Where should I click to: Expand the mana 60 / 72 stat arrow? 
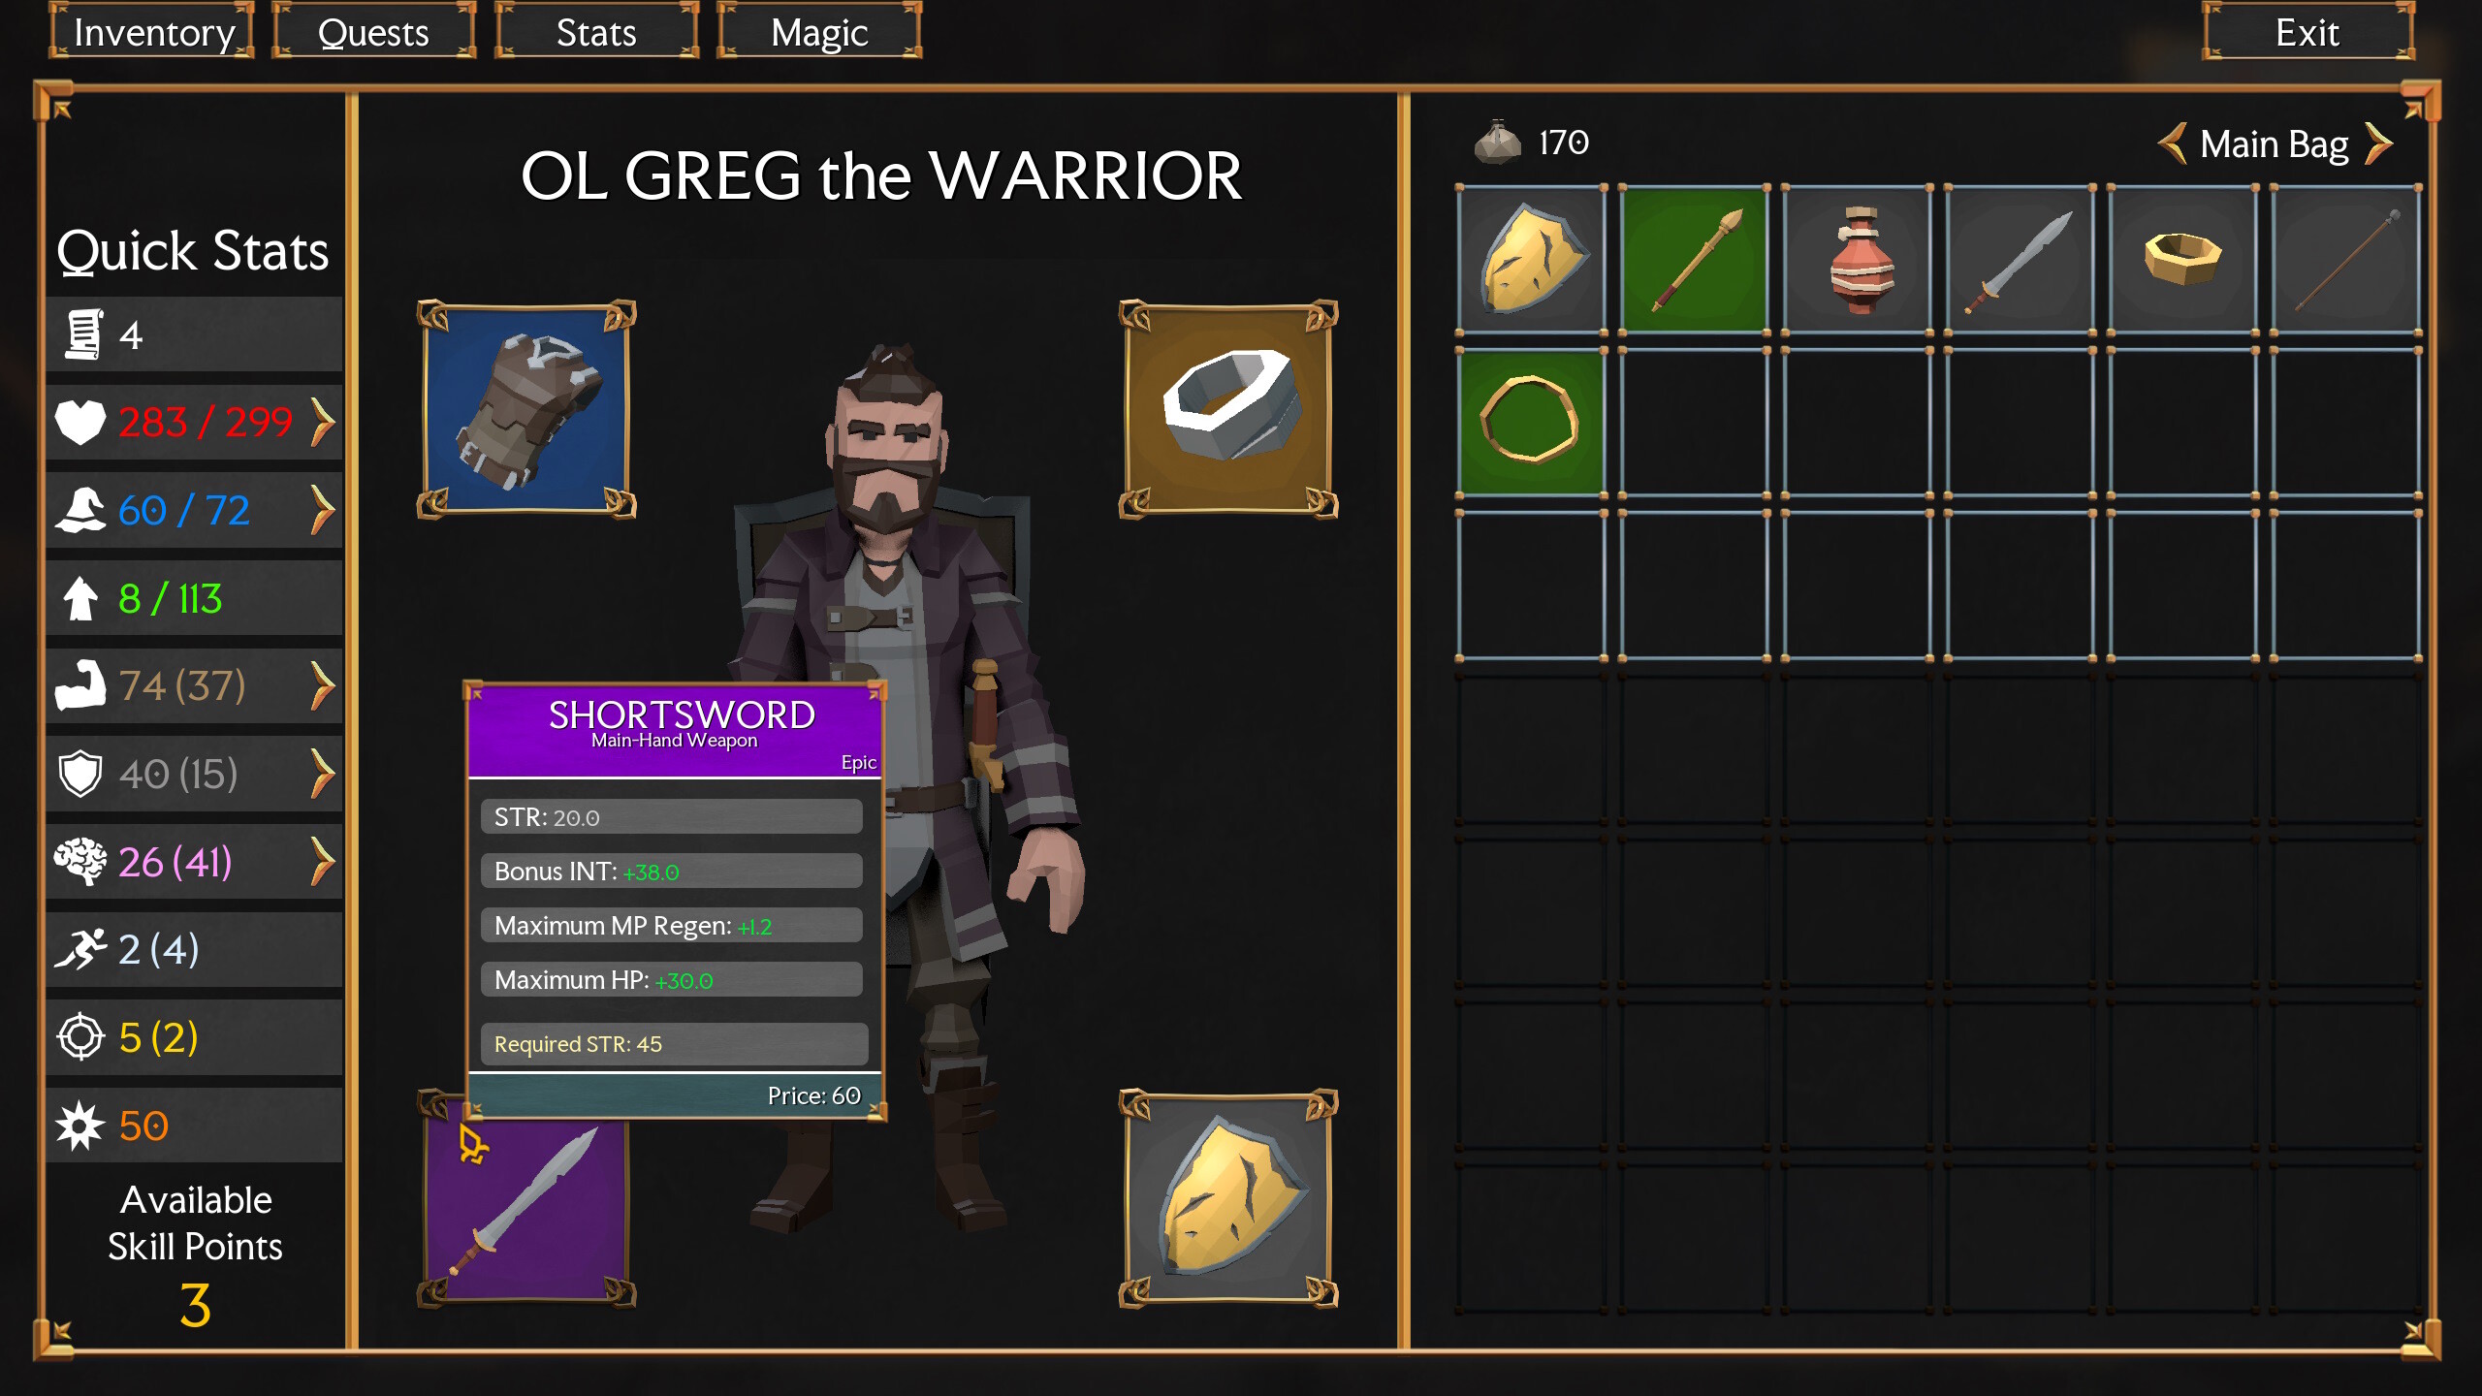pos(322,510)
